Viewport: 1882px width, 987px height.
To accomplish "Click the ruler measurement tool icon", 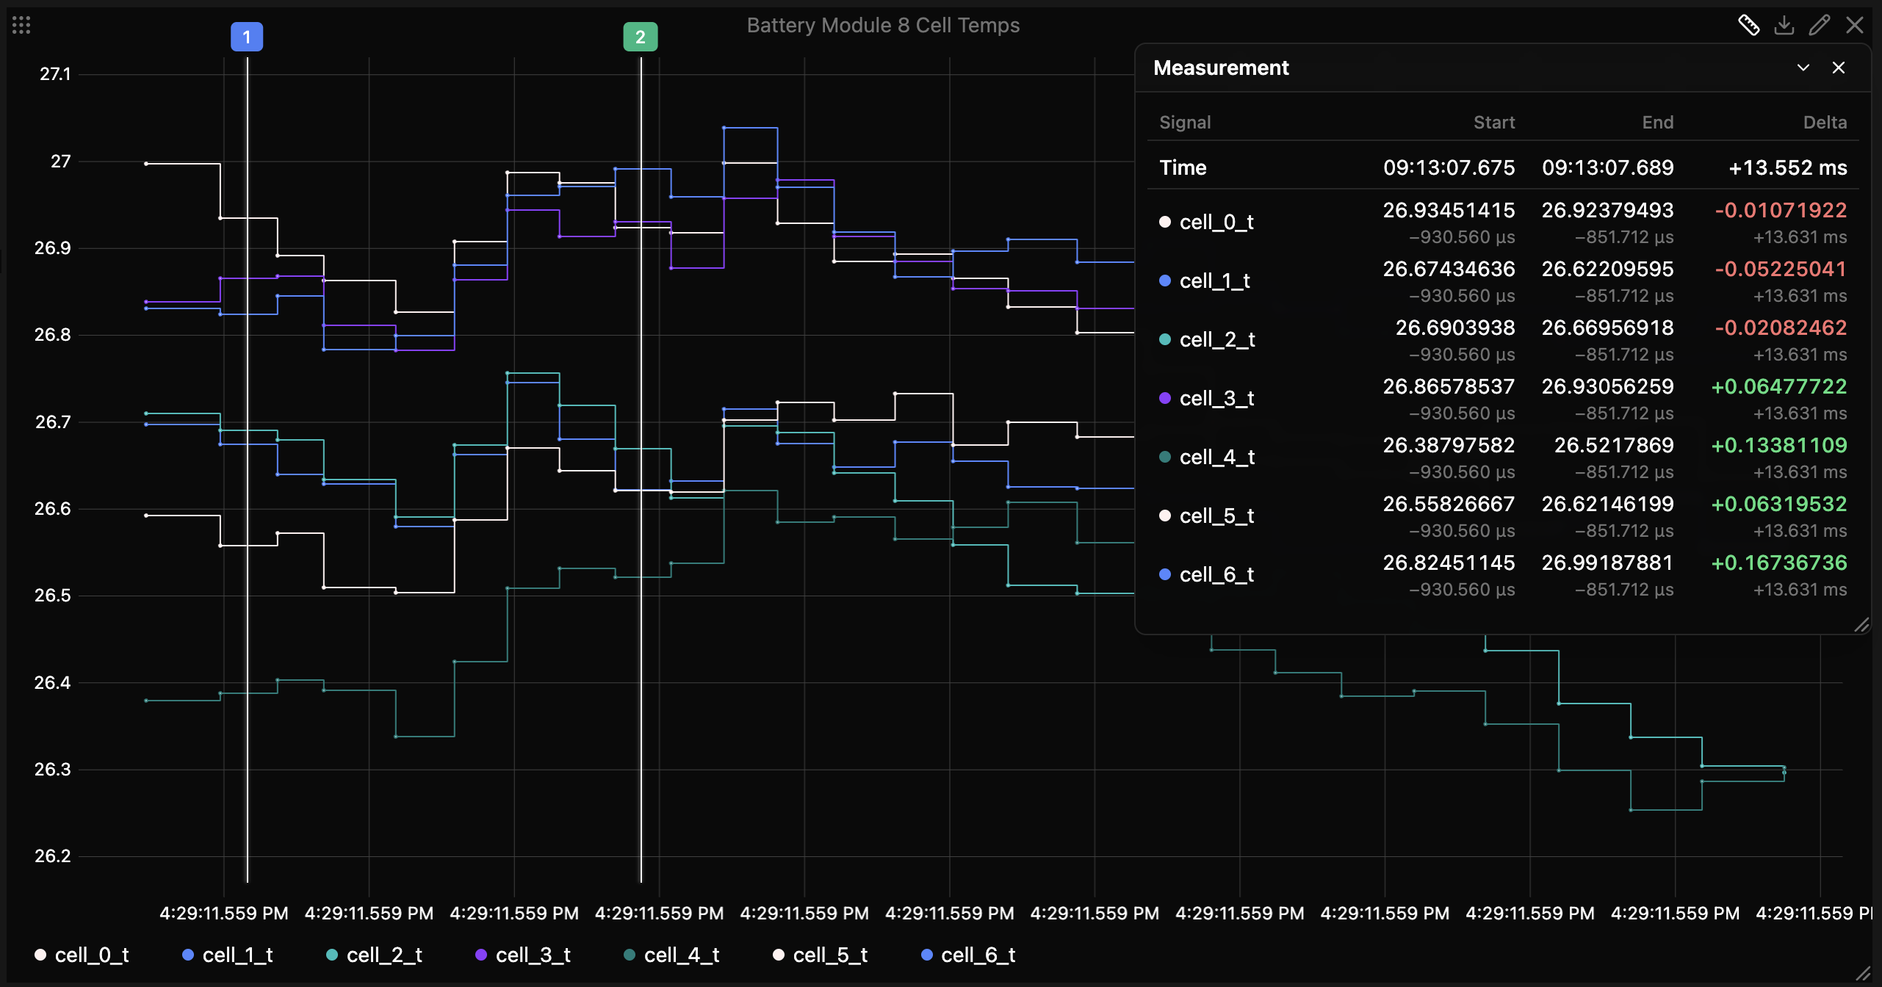I will coord(1748,25).
